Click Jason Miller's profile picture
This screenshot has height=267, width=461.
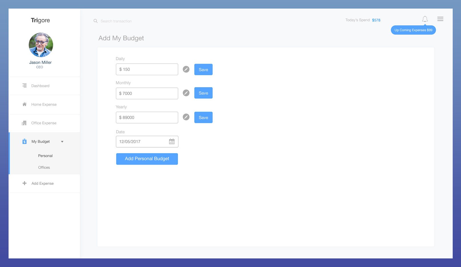(41, 45)
